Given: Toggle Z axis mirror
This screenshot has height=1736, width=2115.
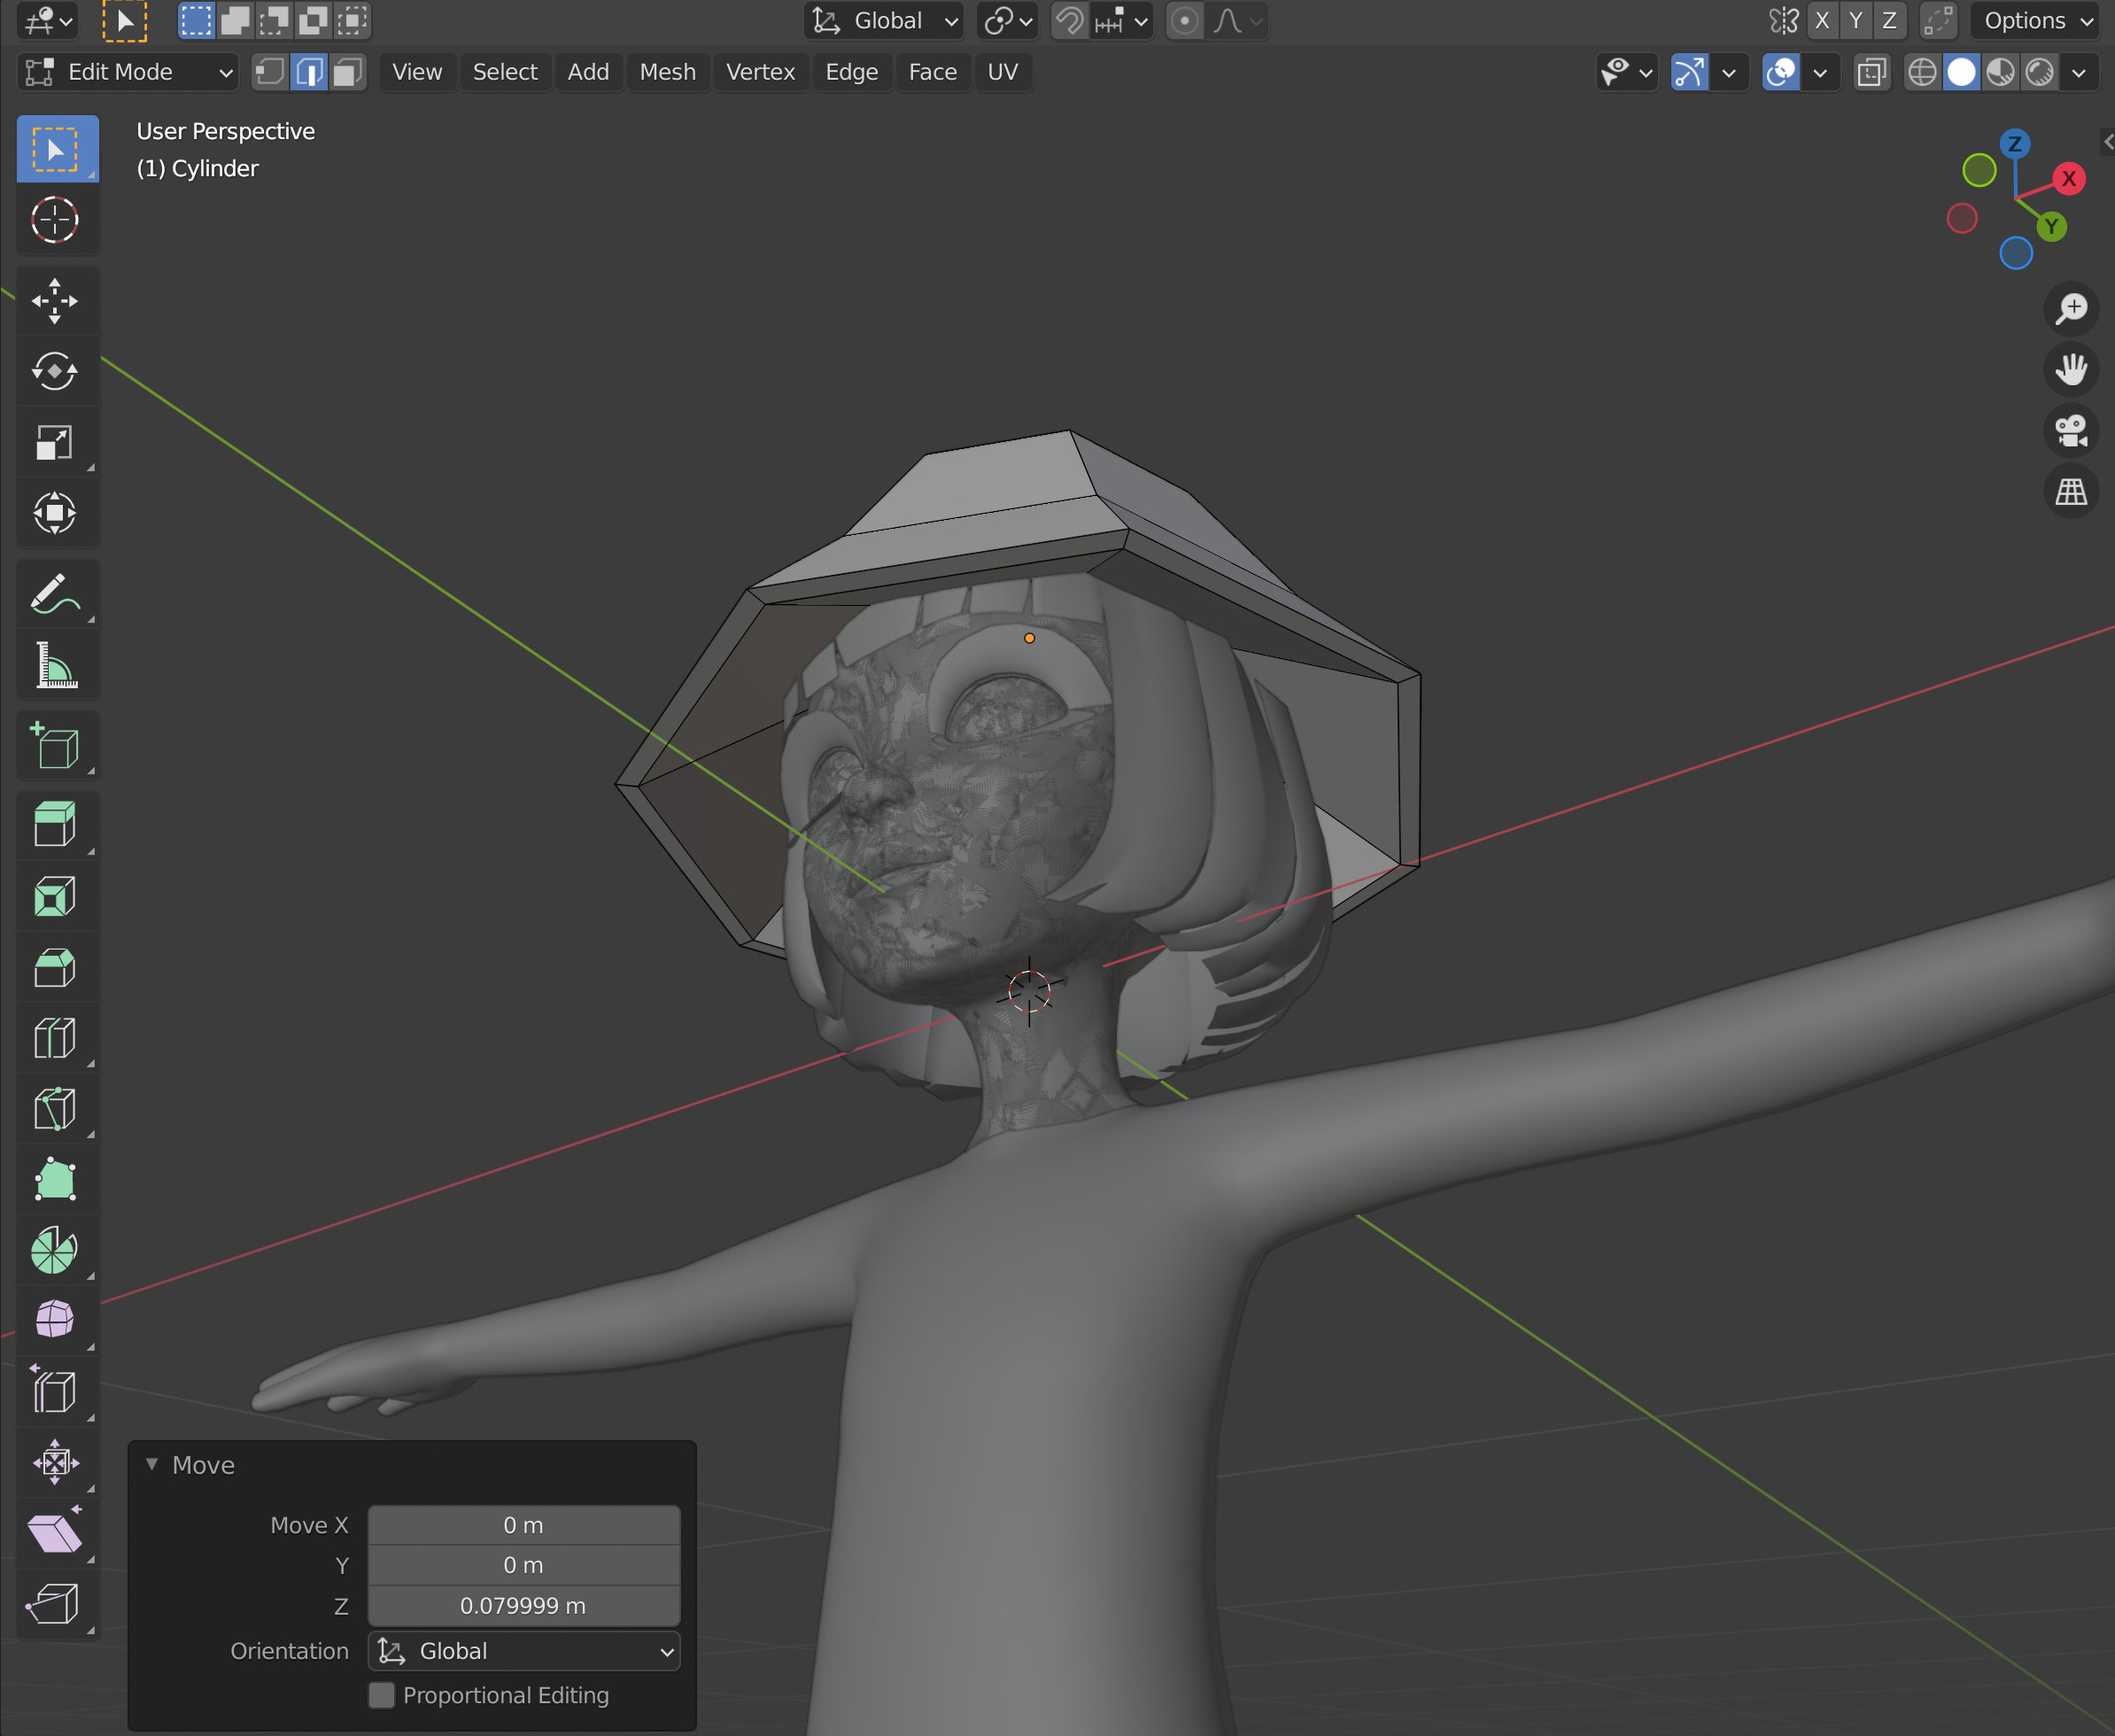Looking at the screenshot, I should point(1889,20).
